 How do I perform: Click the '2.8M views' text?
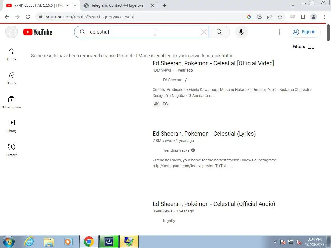(x=162, y=141)
